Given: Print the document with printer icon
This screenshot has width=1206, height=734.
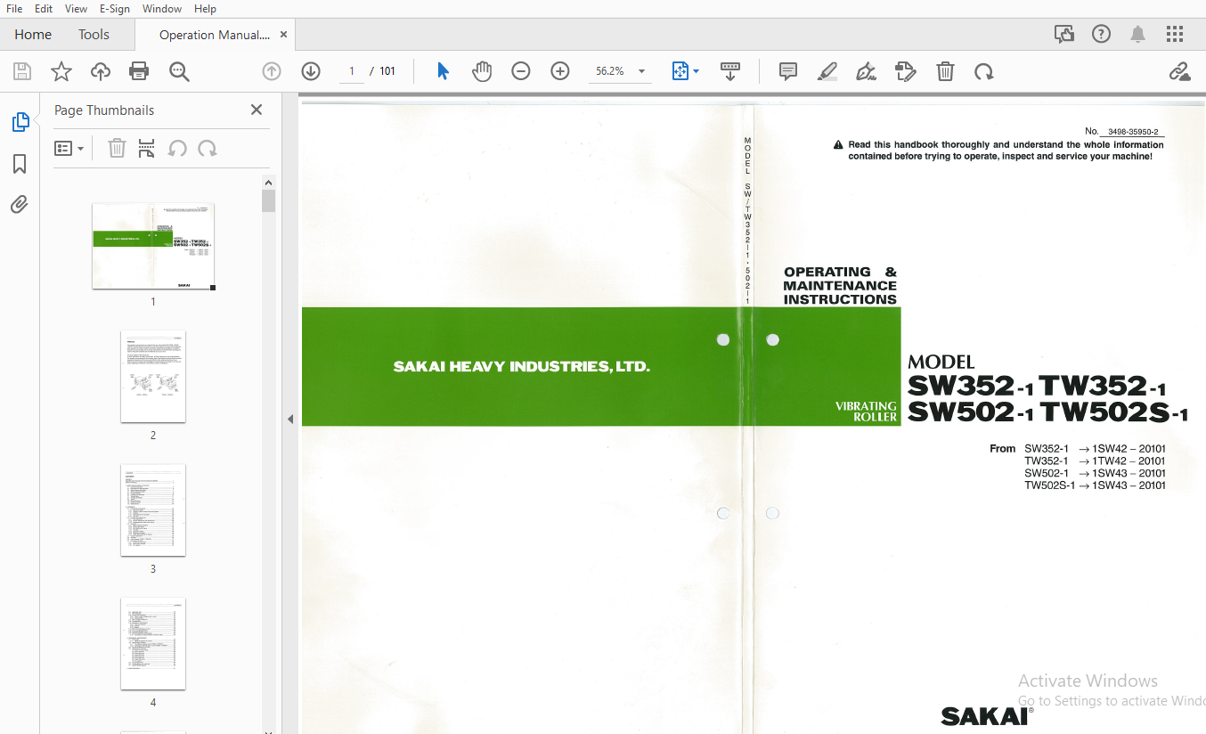Looking at the screenshot, I should click(139, 71).
